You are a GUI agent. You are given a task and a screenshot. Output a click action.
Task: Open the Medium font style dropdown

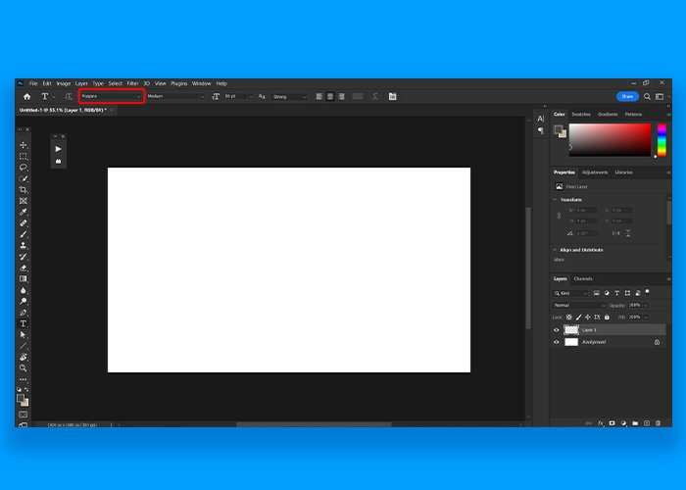175,96
